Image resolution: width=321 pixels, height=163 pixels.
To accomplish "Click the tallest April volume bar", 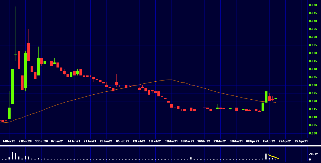I will tap(266, 157).
